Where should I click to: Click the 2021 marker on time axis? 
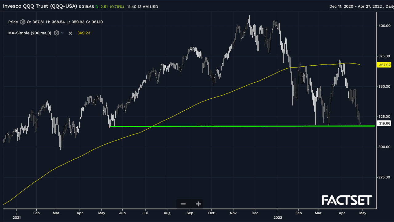pos(17,217)
